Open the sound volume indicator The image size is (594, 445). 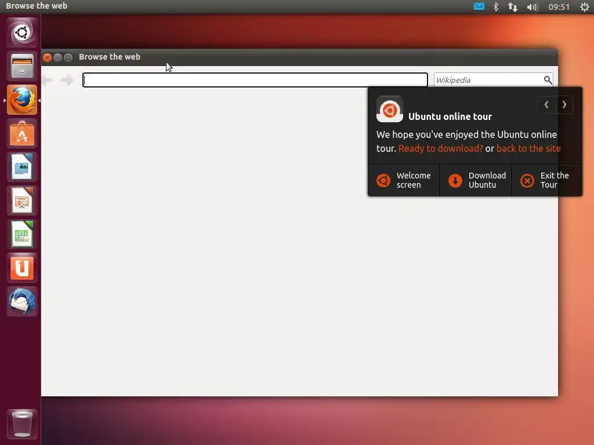[x=533, y=7]
